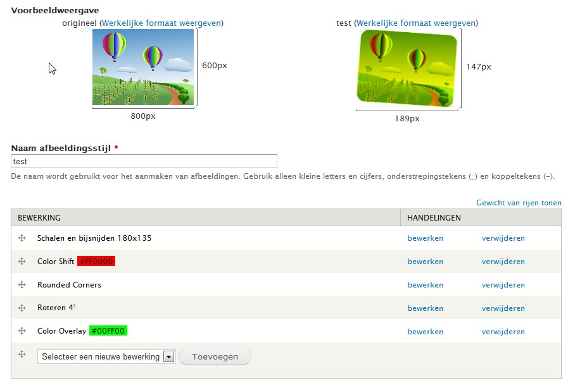Grab the drag handle for Schalen en bijsnijden
568x381 pixels.
(22, 238)
